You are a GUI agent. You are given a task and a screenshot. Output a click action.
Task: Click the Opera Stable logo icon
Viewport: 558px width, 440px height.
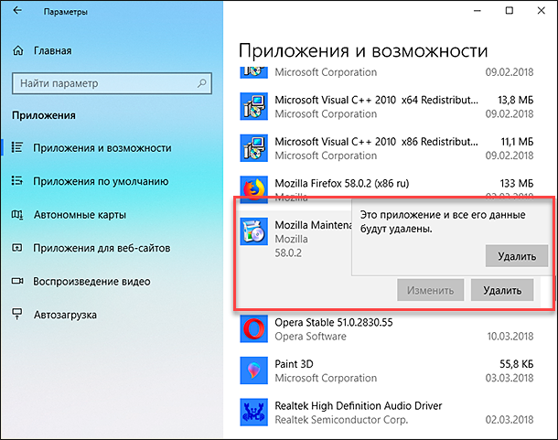tap(253, 328)
